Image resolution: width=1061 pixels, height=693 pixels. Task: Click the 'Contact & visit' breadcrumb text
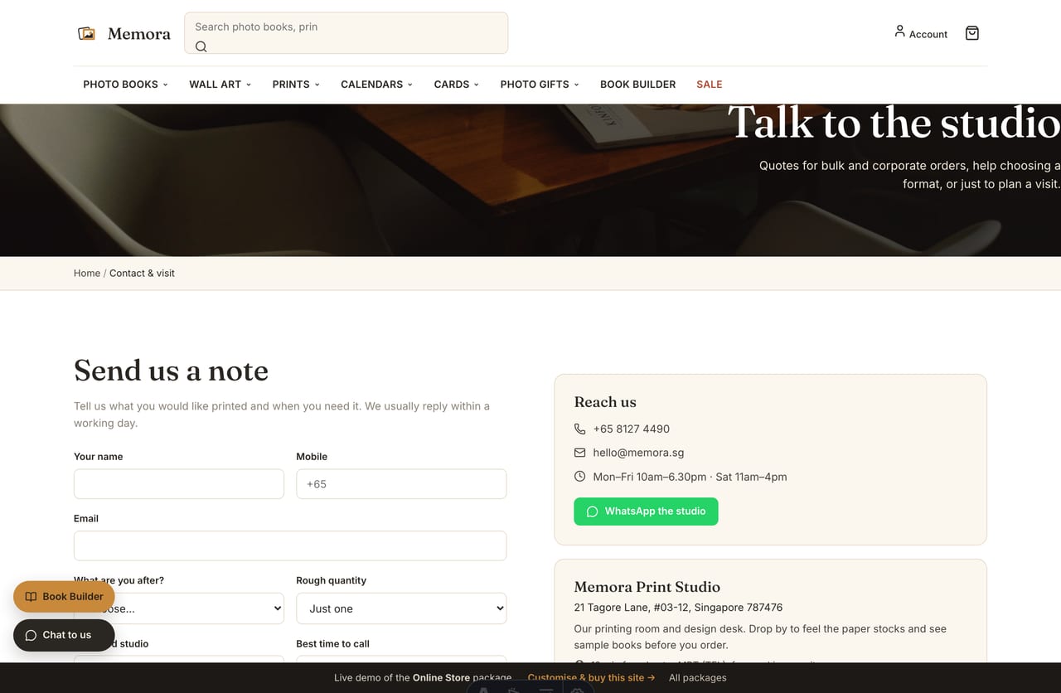pyautogui.click(x=142, y=273)
